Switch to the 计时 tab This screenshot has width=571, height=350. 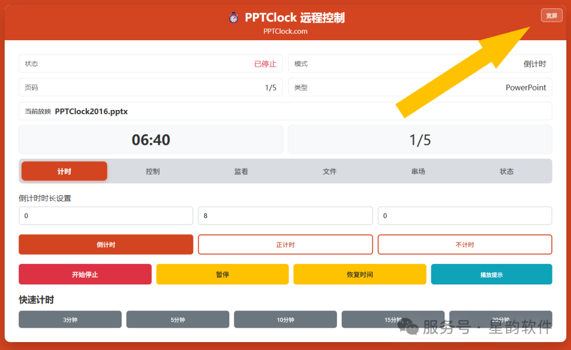pos(65,171)
